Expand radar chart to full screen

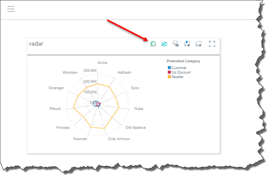pyautogui.click(x=212, y=44)
